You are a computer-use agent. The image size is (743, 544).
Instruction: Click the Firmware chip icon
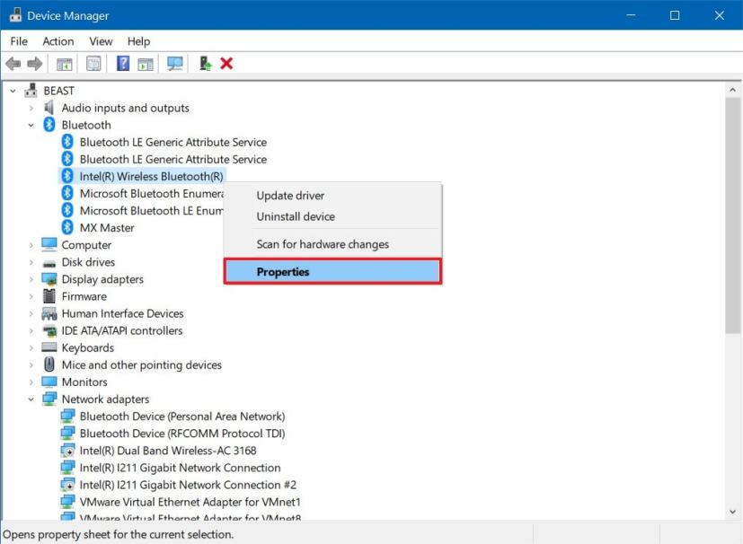[x=49, y=296]
